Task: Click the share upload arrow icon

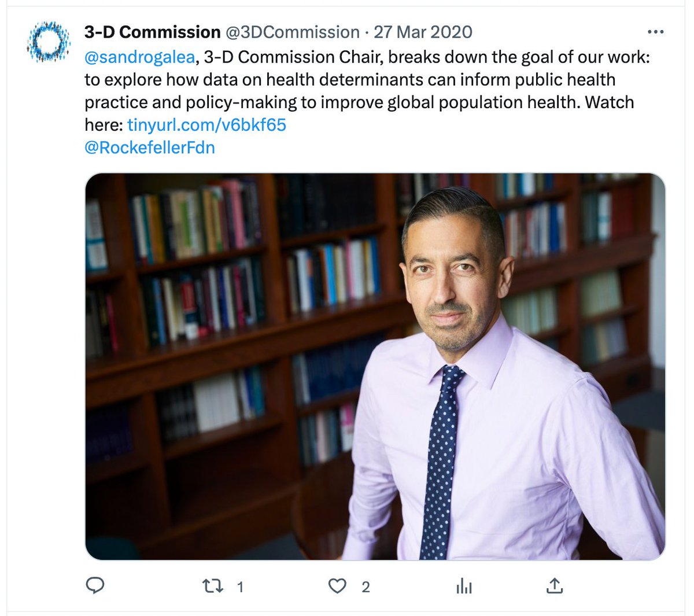Action: coord(554,587)
